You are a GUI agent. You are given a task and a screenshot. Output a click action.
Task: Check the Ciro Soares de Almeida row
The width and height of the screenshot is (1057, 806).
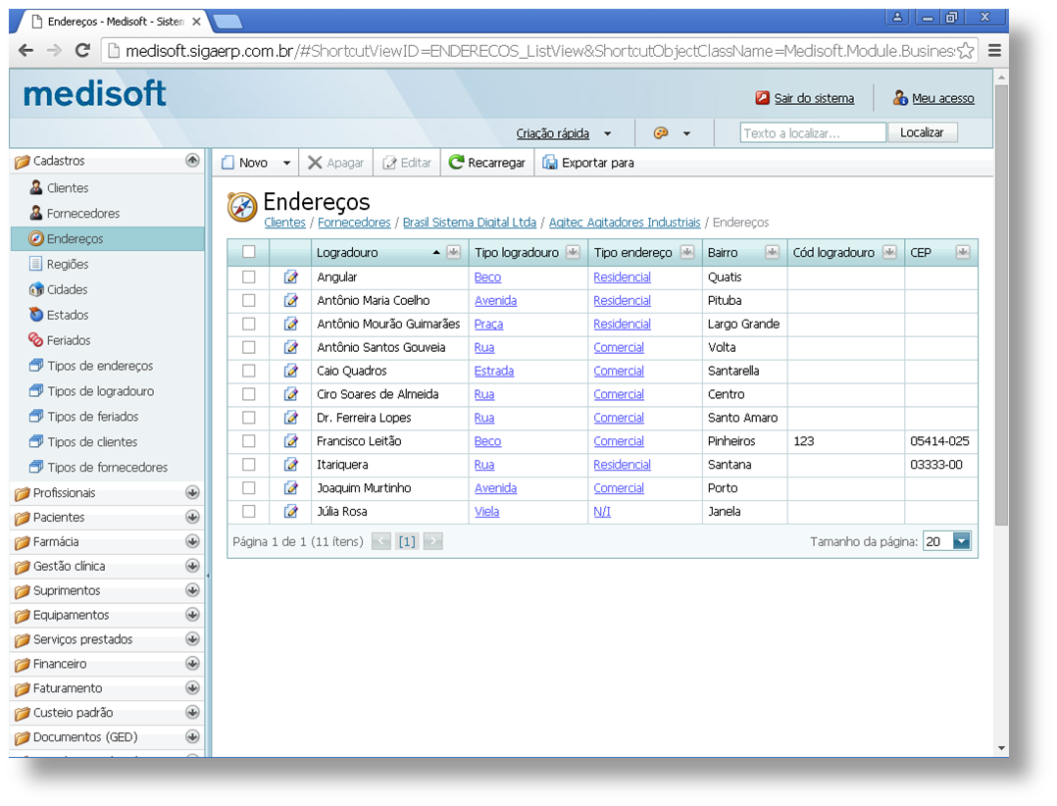pyautogui.click(x=249, y=394)
